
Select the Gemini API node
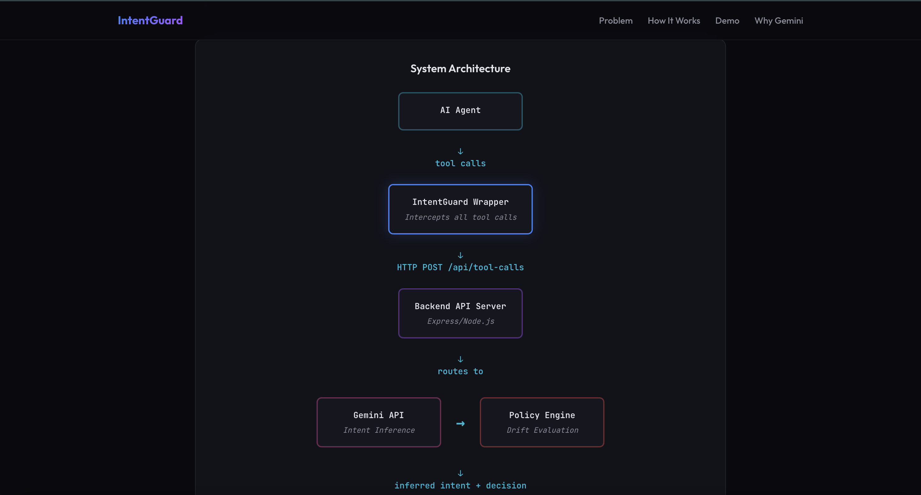point(379,422)
